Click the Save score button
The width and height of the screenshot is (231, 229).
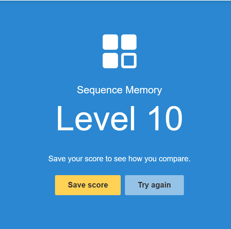(87, 185)
